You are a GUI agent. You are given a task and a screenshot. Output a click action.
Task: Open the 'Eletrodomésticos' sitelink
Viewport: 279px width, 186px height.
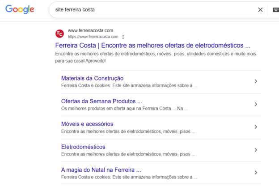coord(83,147)
